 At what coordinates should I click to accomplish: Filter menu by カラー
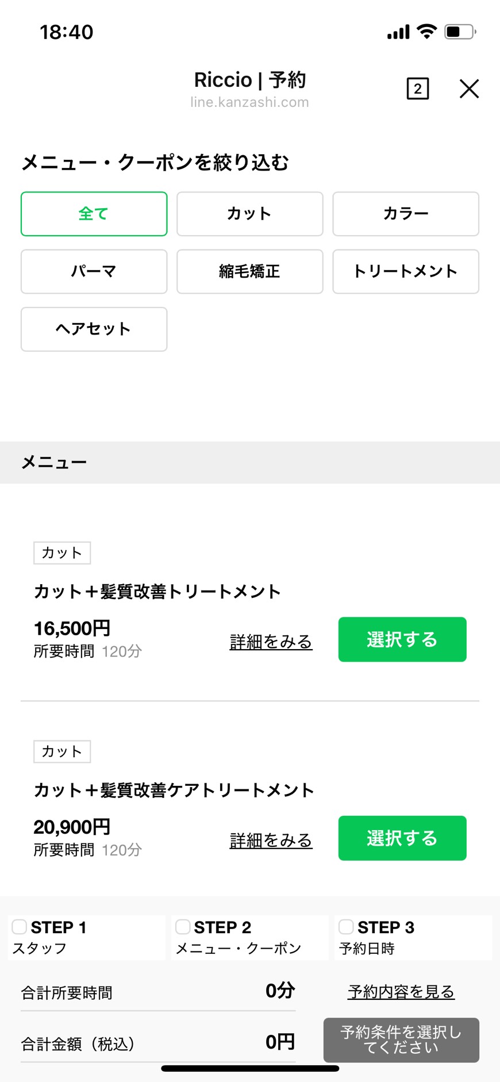pyautogui.click(x=405, y=214)
